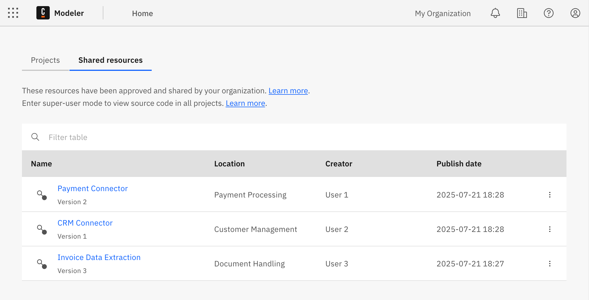Viewport: 589px width, 300px height.
Task: Open the Payment Connector resource
Action: [x=93, y=188]
